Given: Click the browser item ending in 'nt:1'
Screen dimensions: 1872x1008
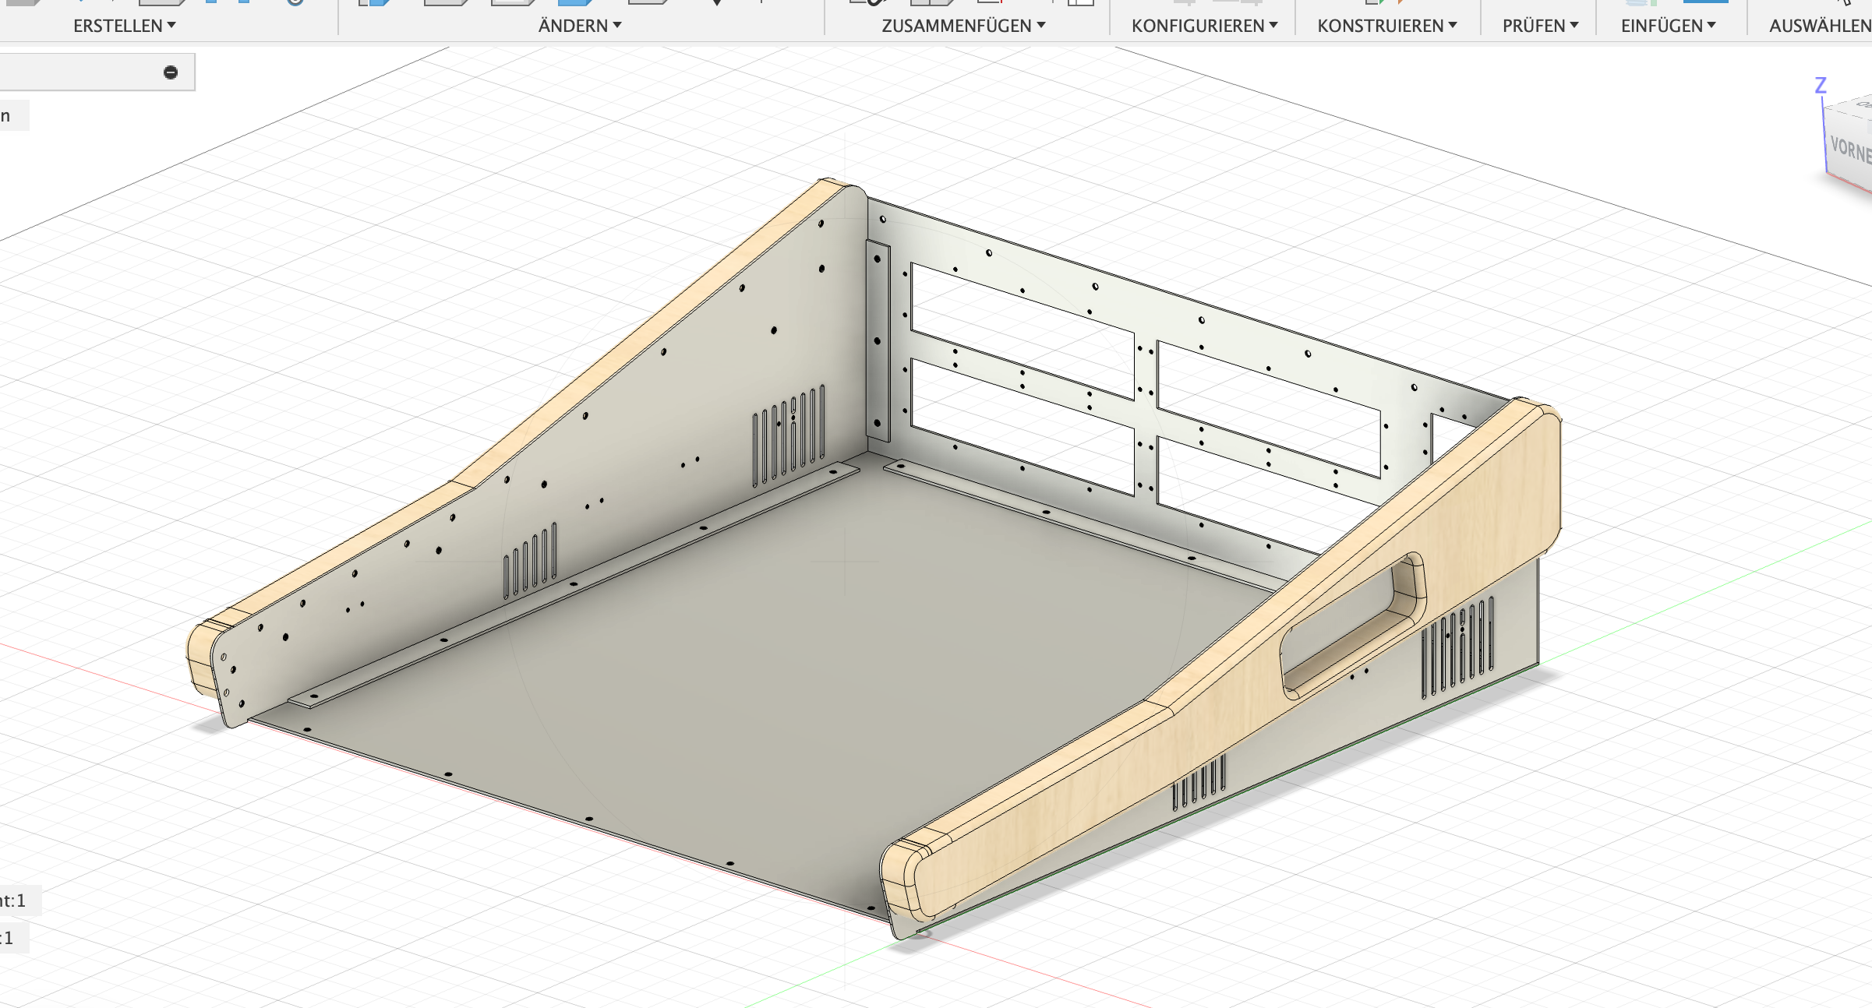Looking at the screenshot, I should 14,901.
